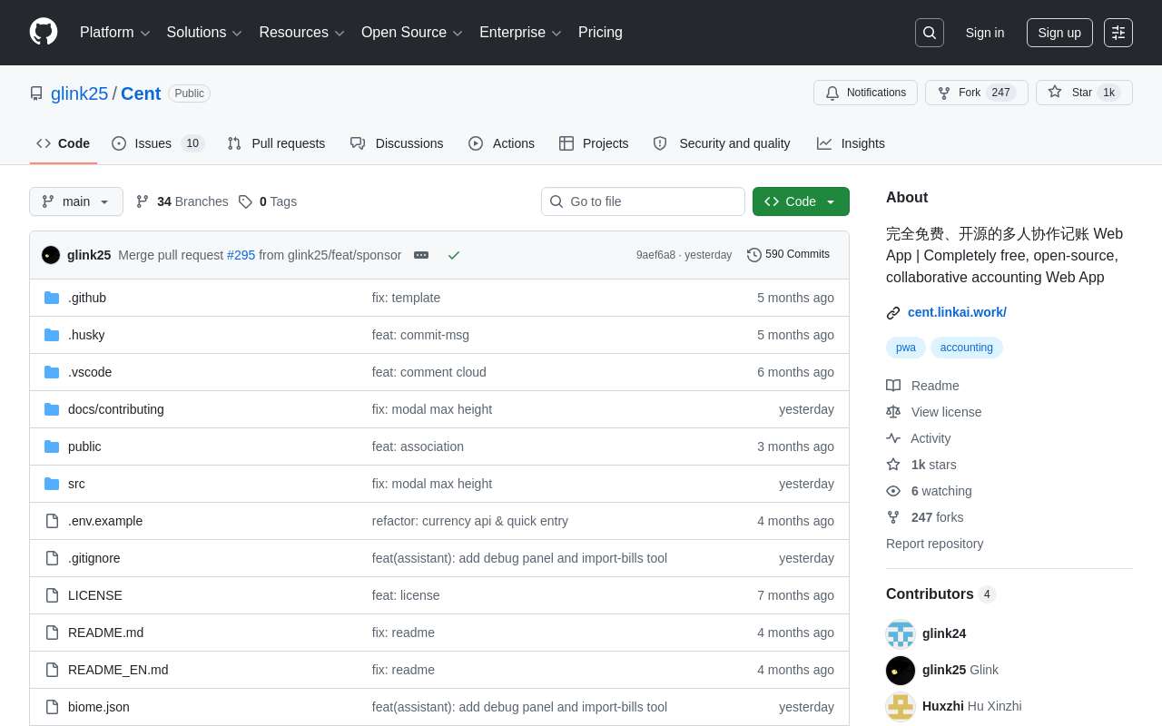Viewport: 1162px width, 726px height.
Task: Star the Cent repository
Action: [x=1084, y=93]
